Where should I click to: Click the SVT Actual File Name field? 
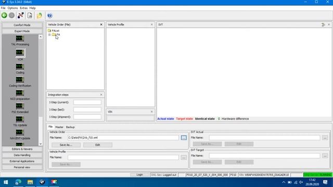pyautogui.click(x=264, y=138)
